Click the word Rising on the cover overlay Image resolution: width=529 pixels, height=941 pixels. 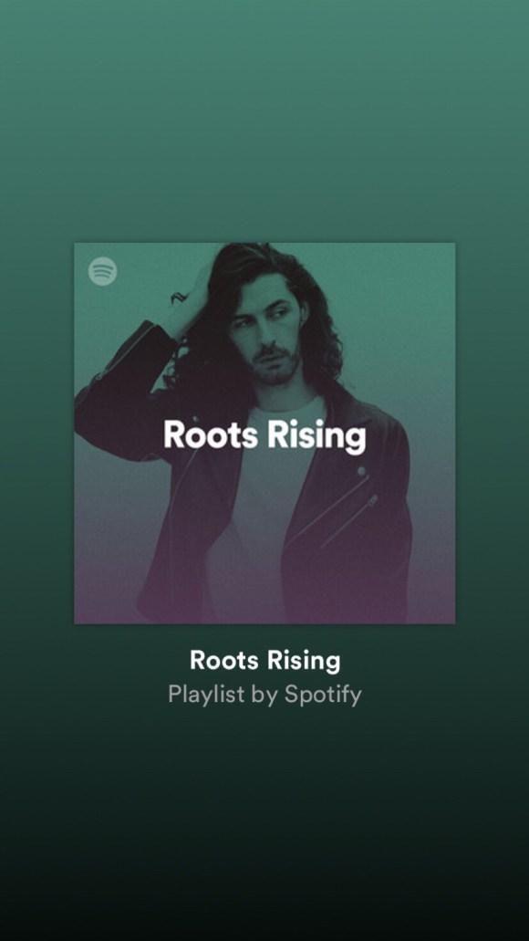coord(316,436)
